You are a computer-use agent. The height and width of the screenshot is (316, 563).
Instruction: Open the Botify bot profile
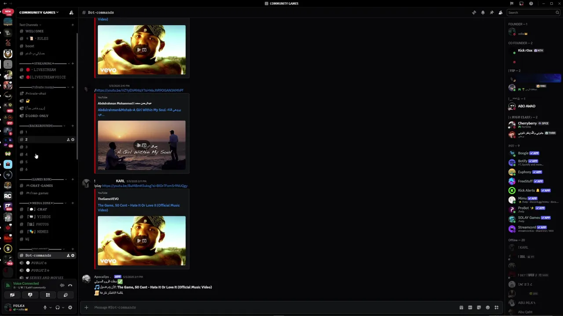coord(533,162)
